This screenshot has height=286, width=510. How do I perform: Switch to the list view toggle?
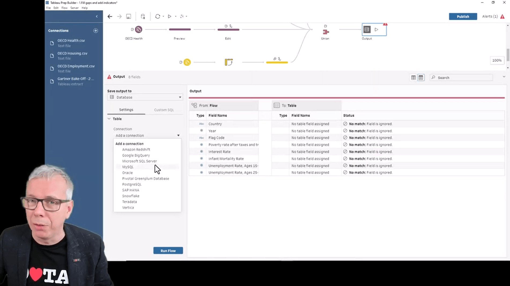pyautogui.click(x=421, y=78)
